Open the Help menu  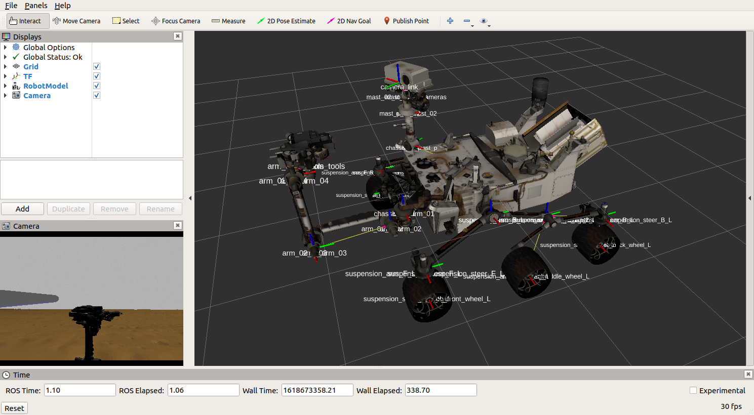click(x=63, y=6)
